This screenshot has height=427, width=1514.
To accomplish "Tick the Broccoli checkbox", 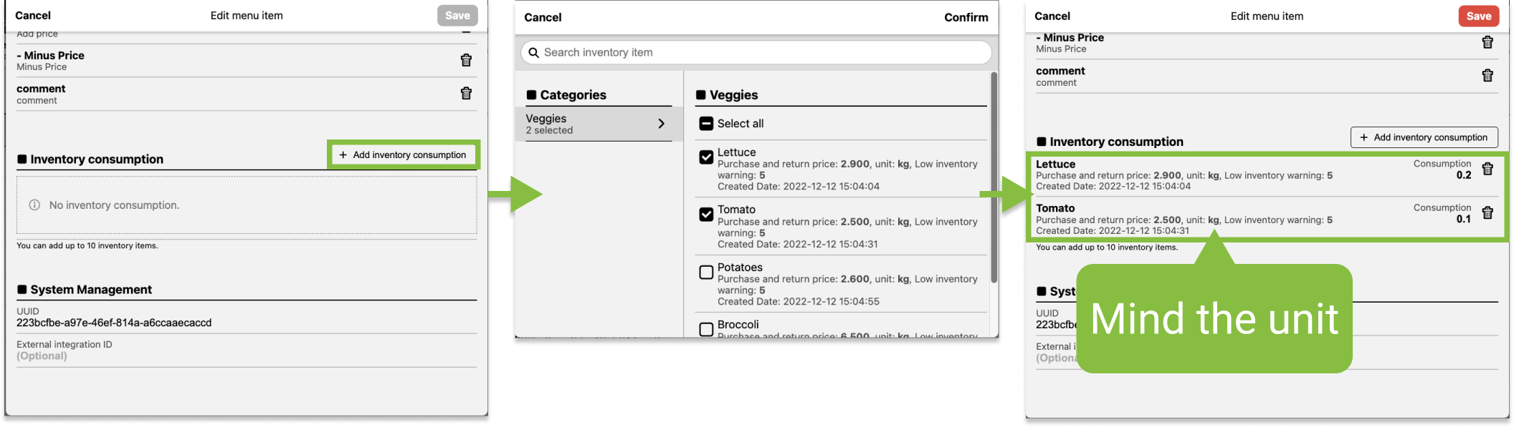I will pos(706,329).
